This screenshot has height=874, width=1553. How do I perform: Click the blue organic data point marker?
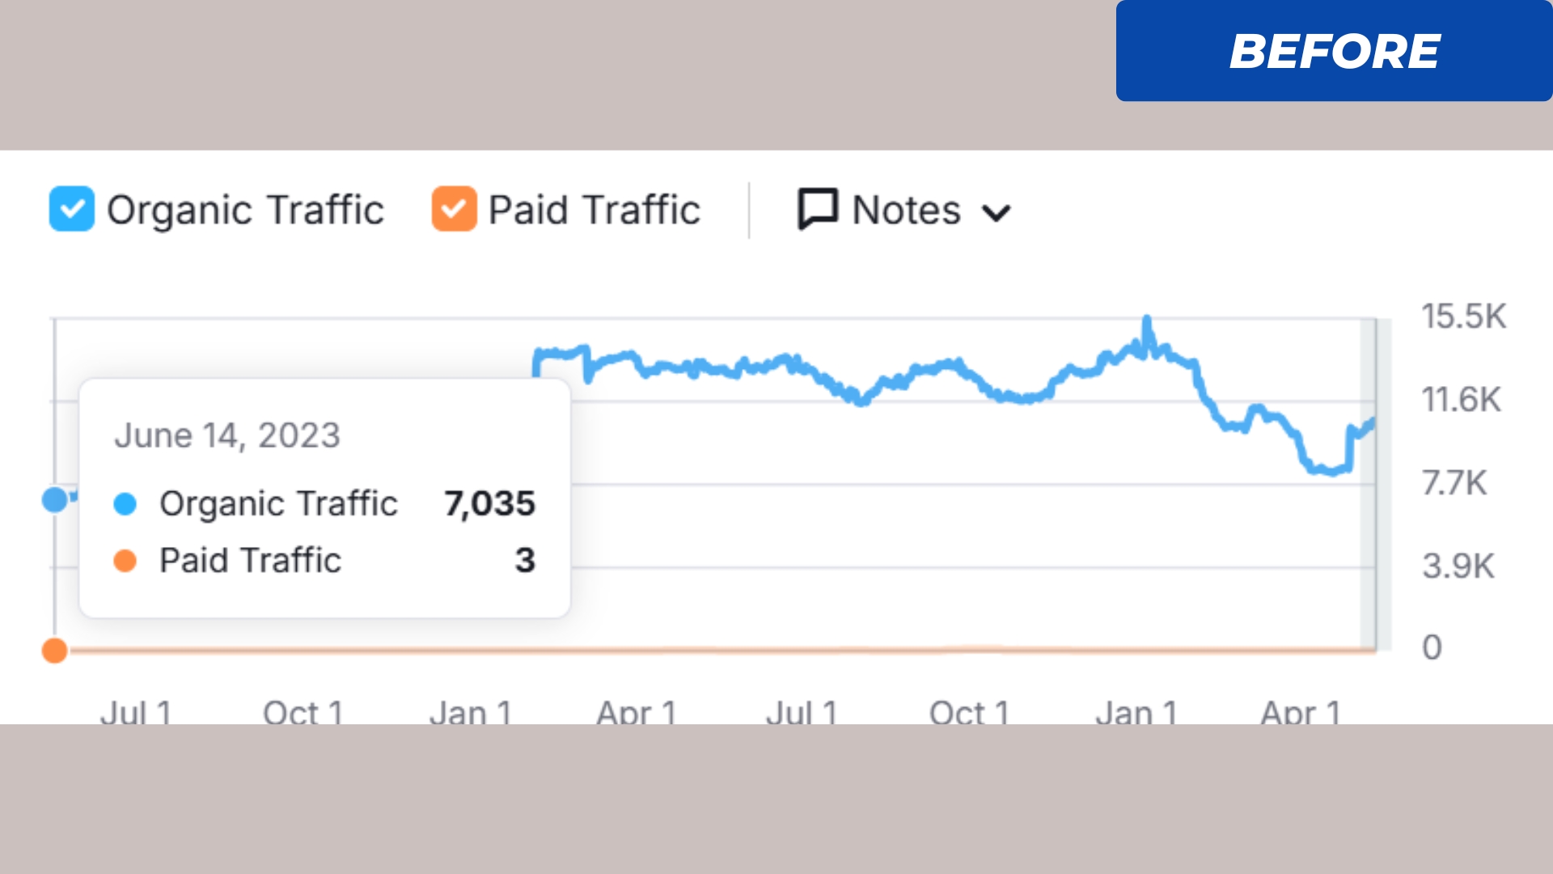click(x=54, y=499)
